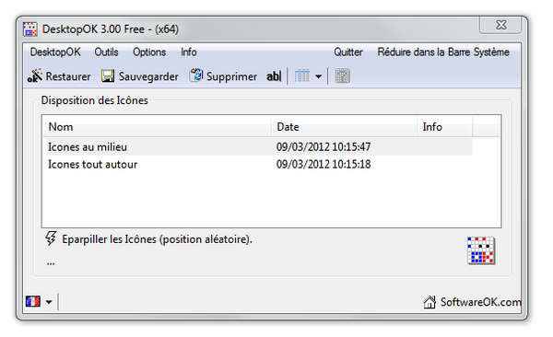Open the SoftwareOK.com link
Screen dimensions: 553x337
click(481, 302)
